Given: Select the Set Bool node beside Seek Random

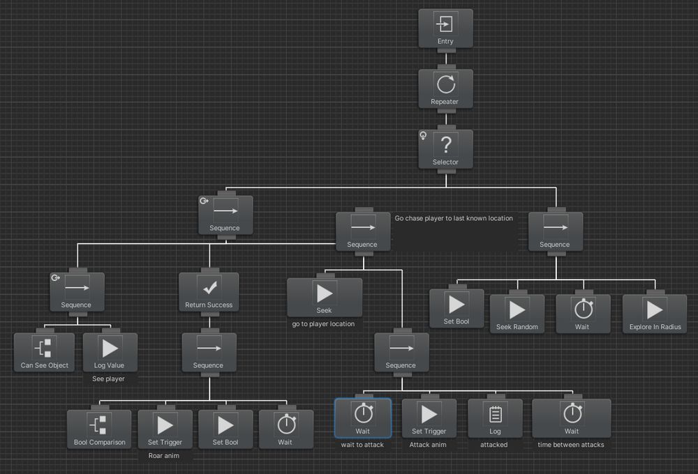Looking at the screenshot, I should click(x=456, y=309).
